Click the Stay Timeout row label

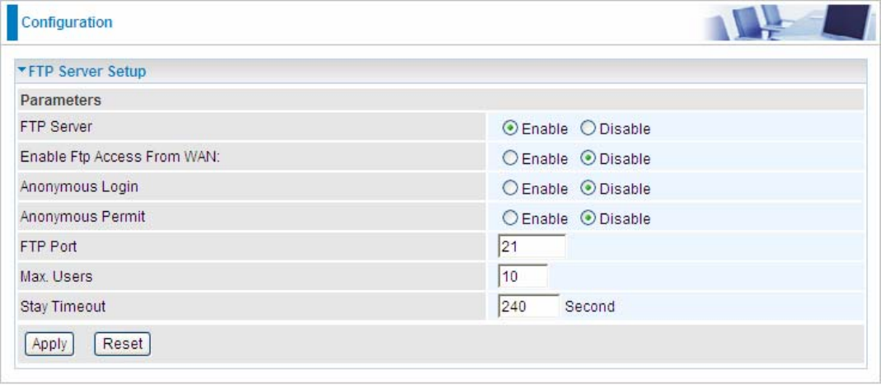point(63,307)
